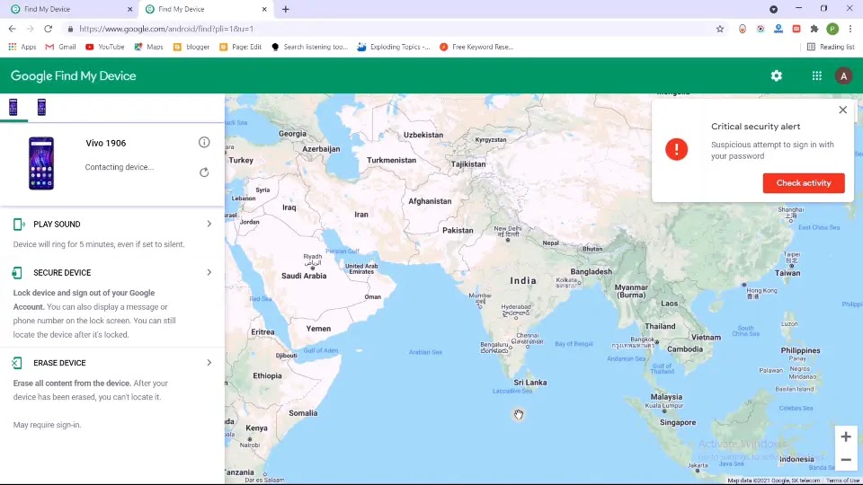Open the Page: Edit bookmark

click(x=241, y=47)
